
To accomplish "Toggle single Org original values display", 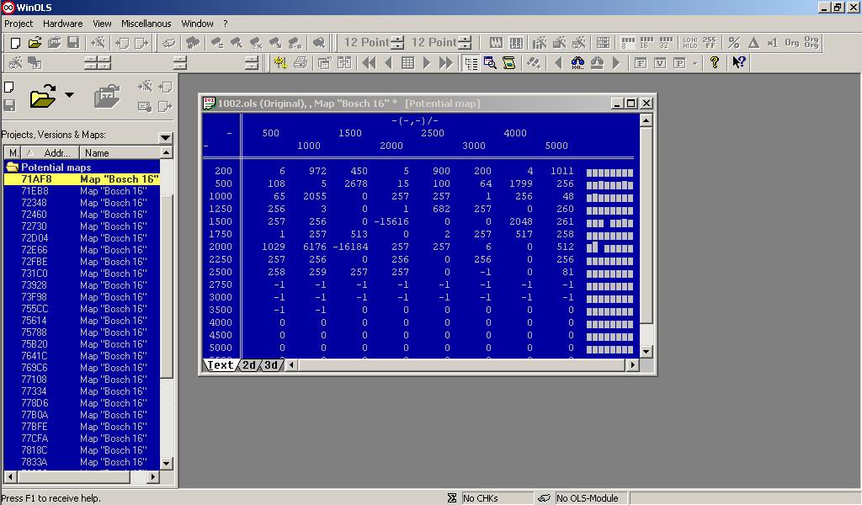I will pos(791,42).
